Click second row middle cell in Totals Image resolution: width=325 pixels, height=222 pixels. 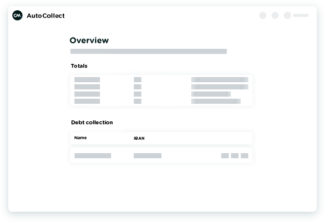coord(137,87)
